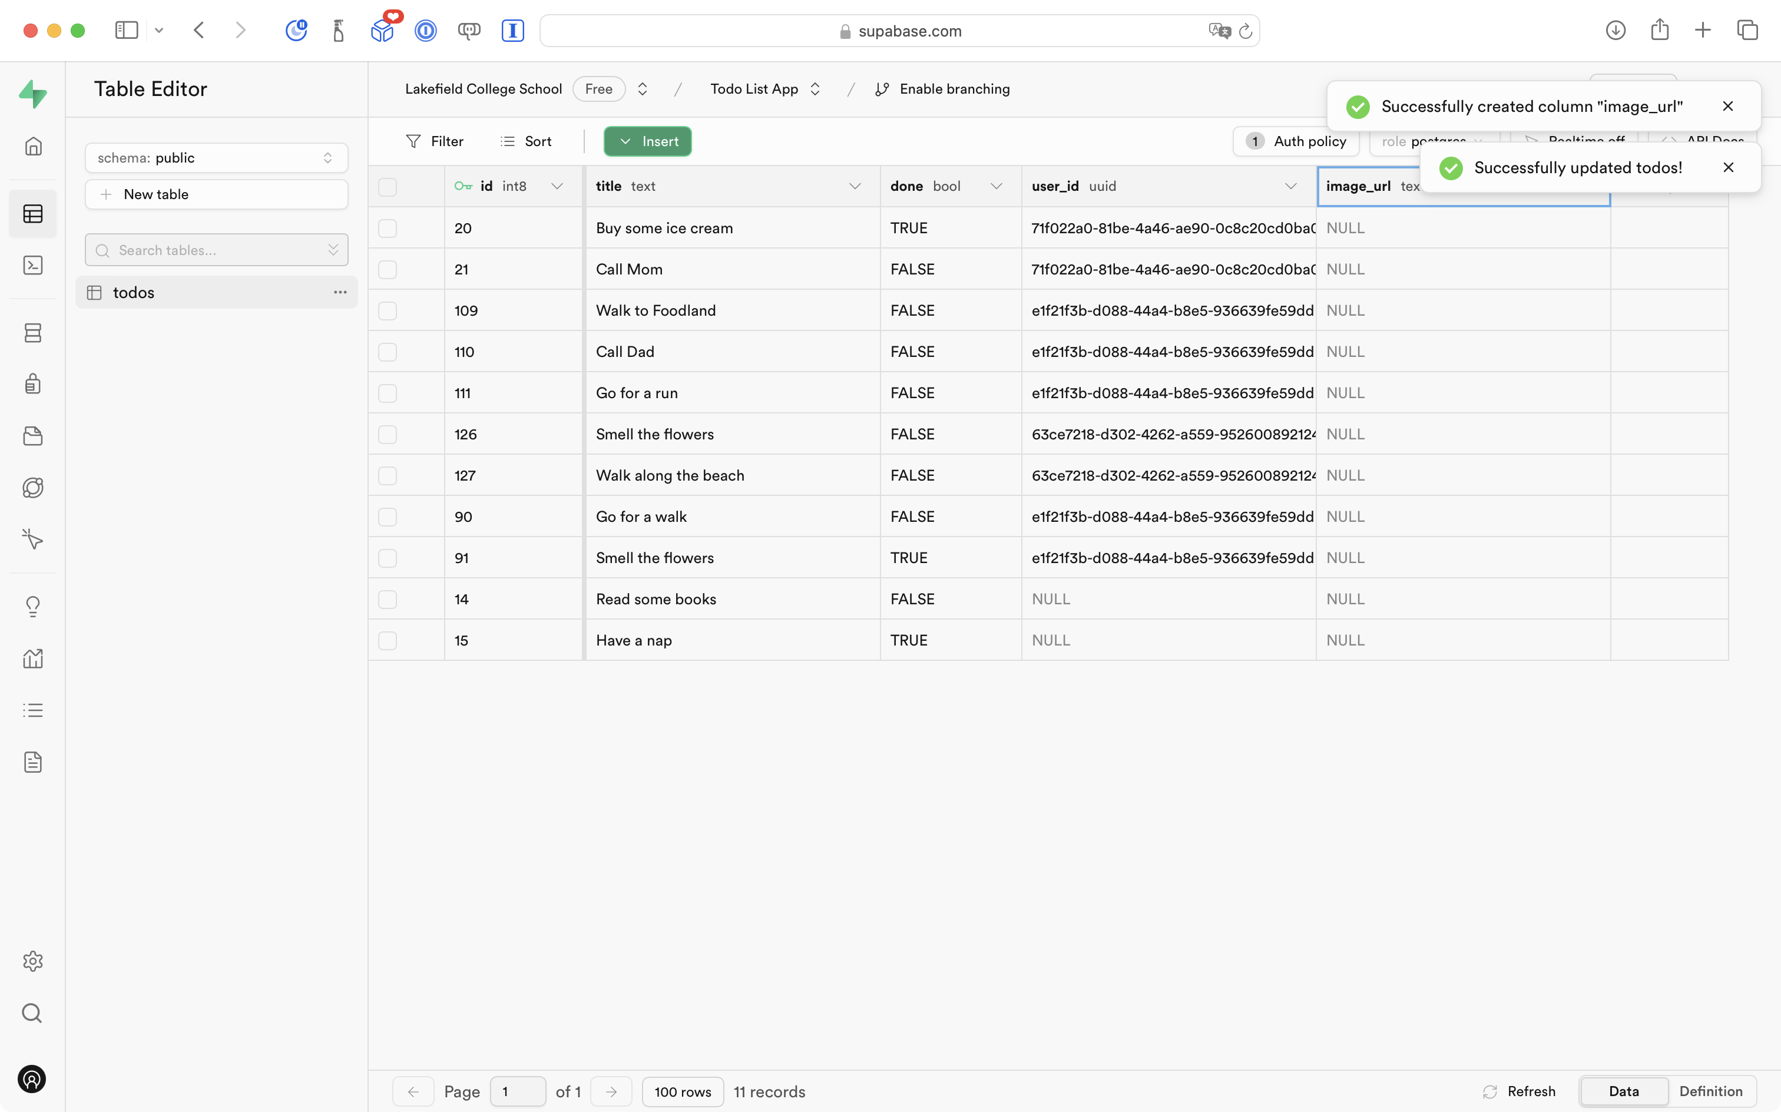
Task: Click the green Insert button
Action: click(647, 141)
